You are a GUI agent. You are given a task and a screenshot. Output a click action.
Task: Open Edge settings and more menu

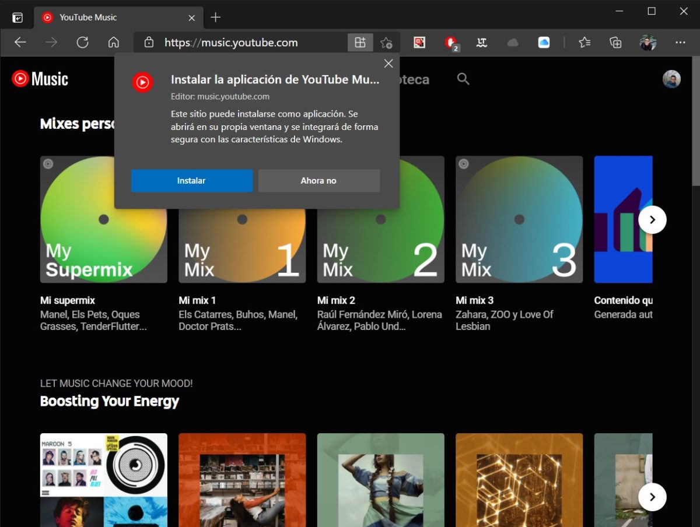click(x=680, y=43)
